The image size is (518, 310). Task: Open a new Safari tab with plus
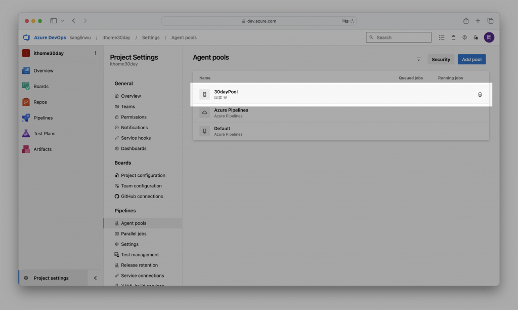coord(478,20)
